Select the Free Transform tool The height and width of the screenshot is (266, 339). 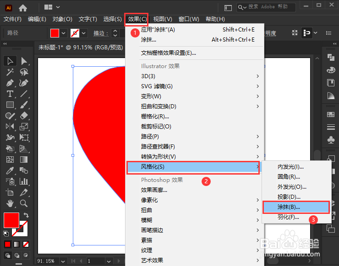click(24, 138)
